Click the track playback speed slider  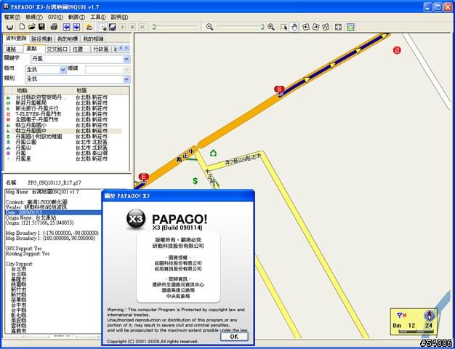pos(176,27)
